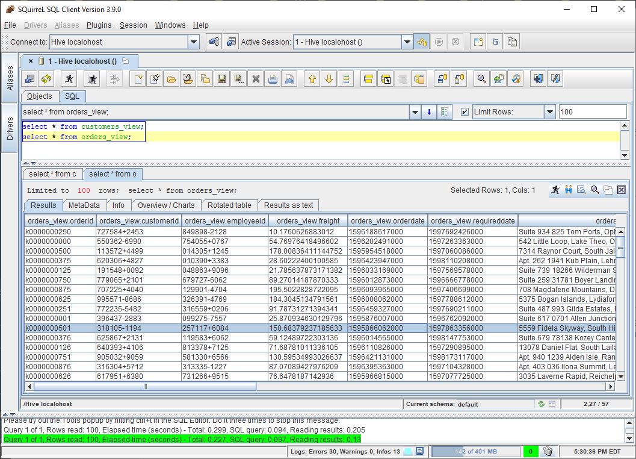This screenshot has width=636, height=459.
Task: Go to previous SQL with up arrow icon
Action: 312,79
